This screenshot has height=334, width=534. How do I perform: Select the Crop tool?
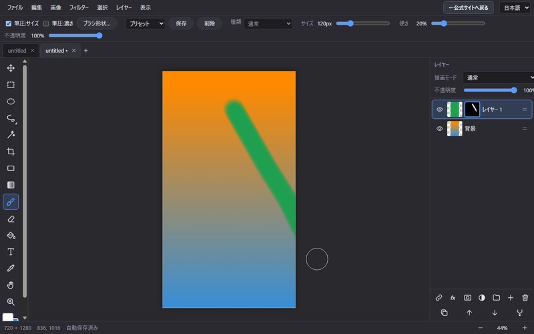pyautogui.click(x=11, y=152)
